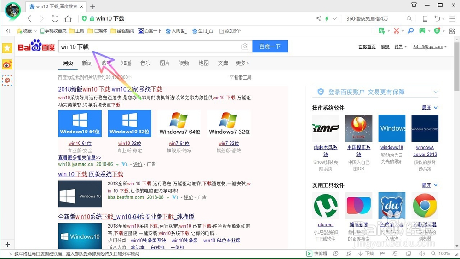The height and width of the screenshot is (259, 460).
Task: Click the green lightning speed mode icon
Action: coord(327,18)
